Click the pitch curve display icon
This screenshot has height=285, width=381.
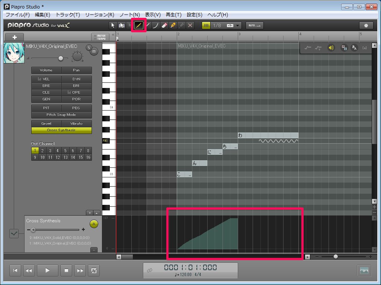coord(308,48)
